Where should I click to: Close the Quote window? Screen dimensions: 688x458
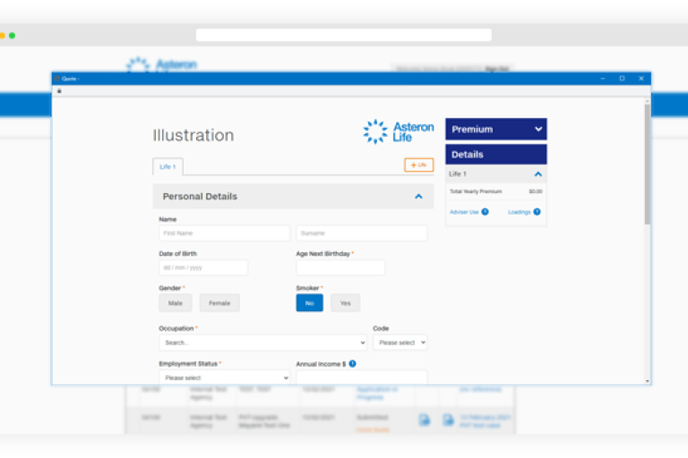(x=641, y=79)
